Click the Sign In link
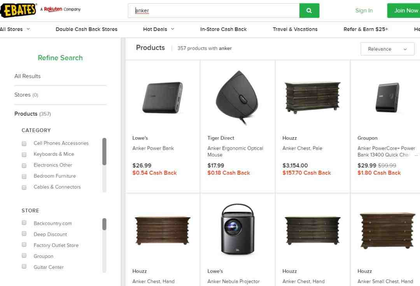The width and height of the screenshot is (420, 286). coord(364,11)
